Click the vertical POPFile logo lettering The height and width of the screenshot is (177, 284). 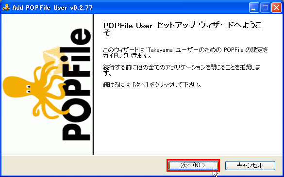(x=76, y=85)
